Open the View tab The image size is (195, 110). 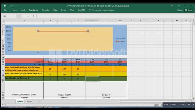click(72, 10)
